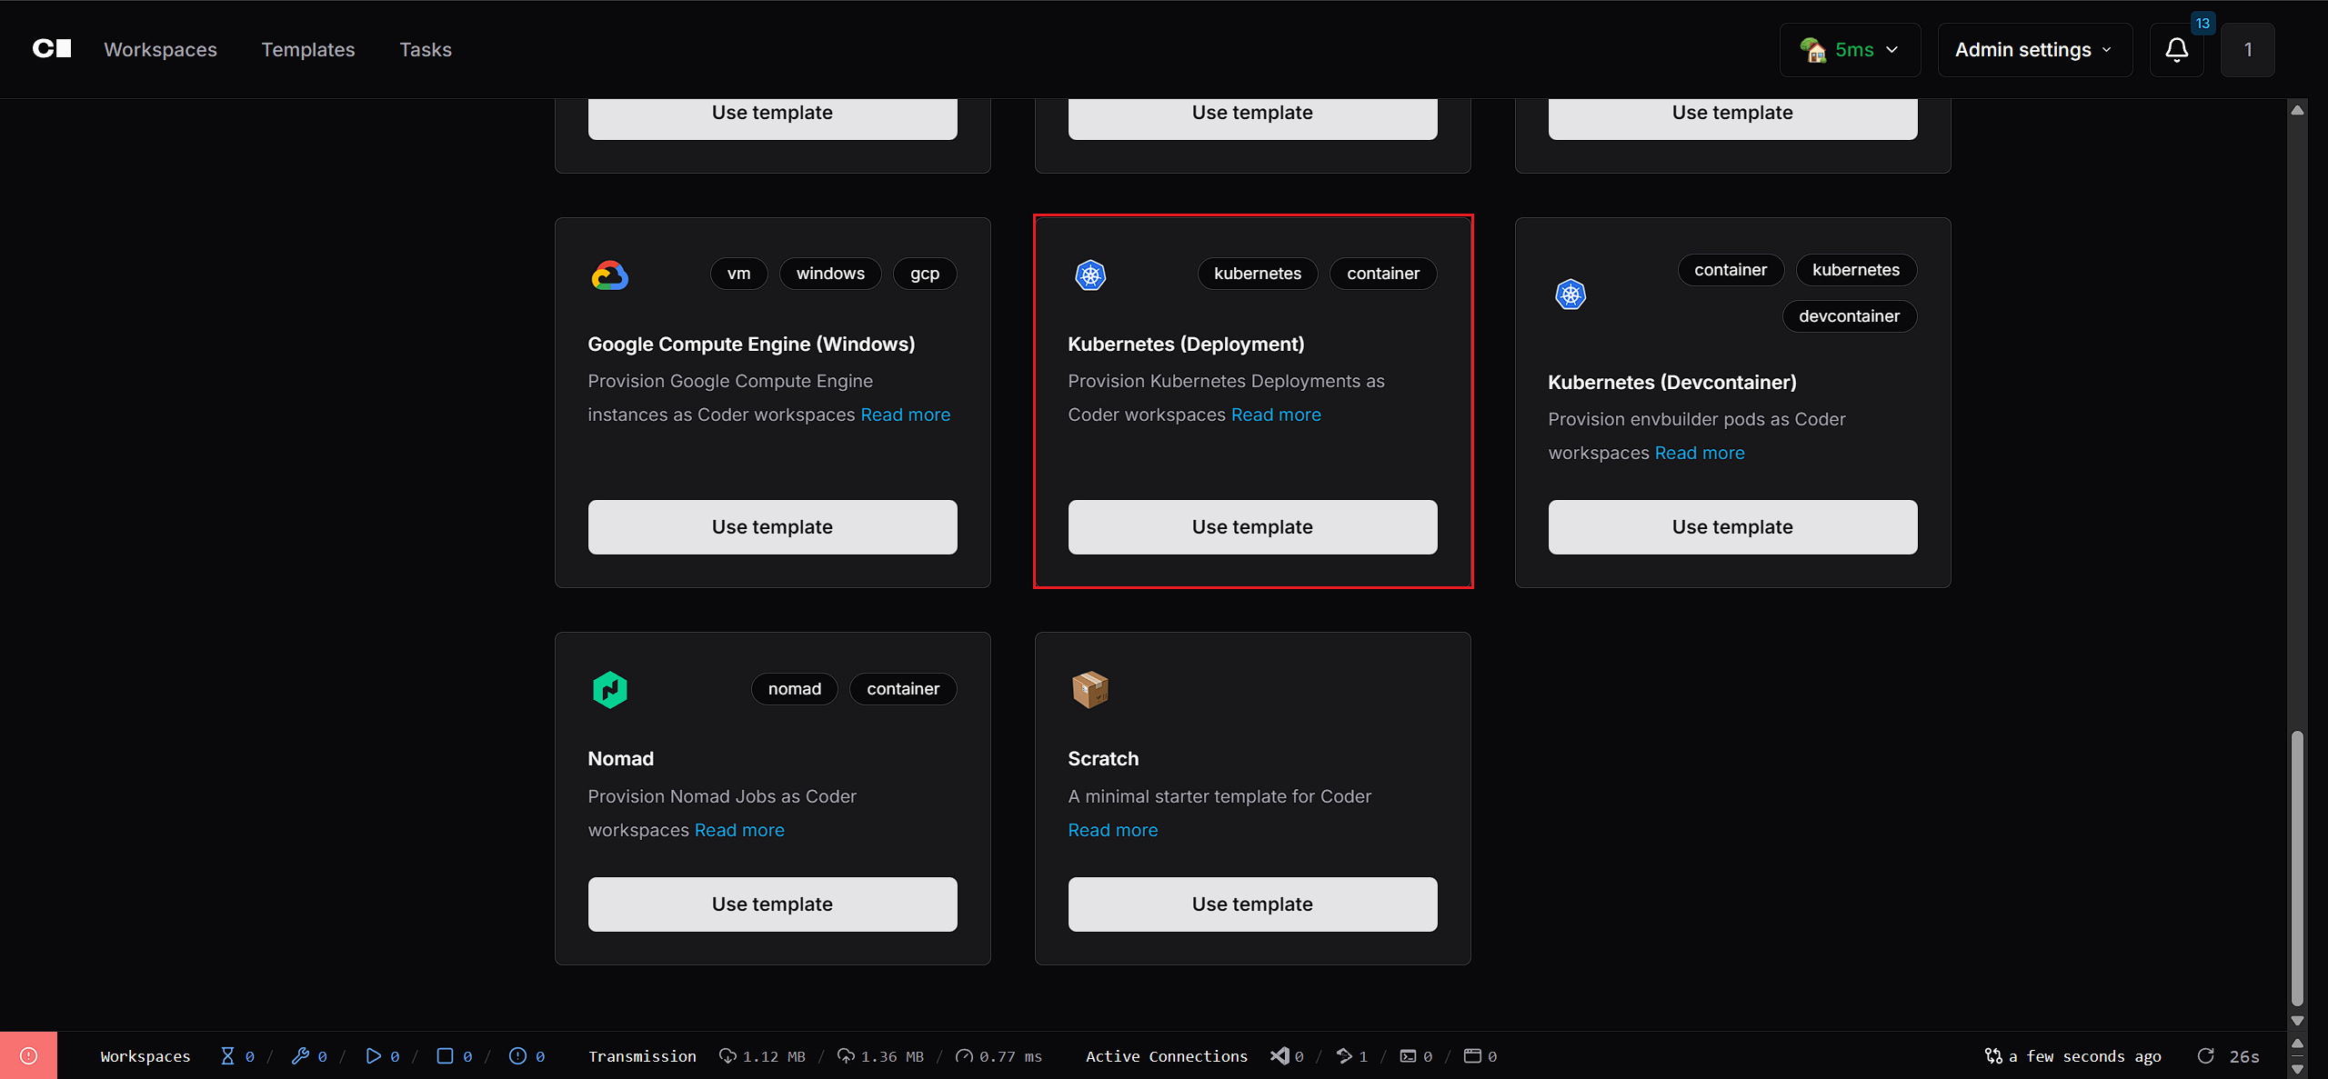Click the building workspaces wrench icon
Image resolution: width=2328 pixels, height=1079 pixels.
(x=300, y=1055)
